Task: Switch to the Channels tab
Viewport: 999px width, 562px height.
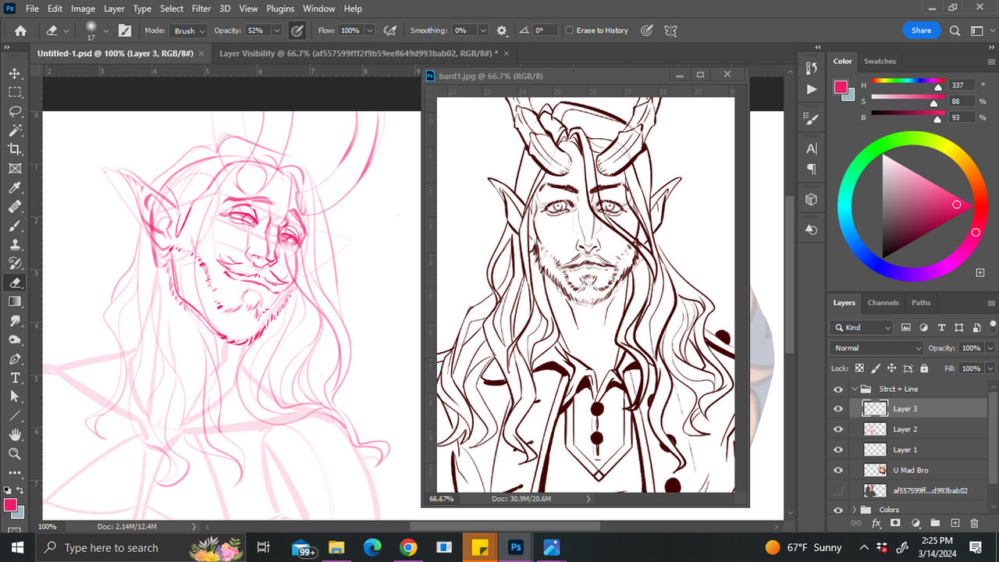Action: (x=883, y=303)
